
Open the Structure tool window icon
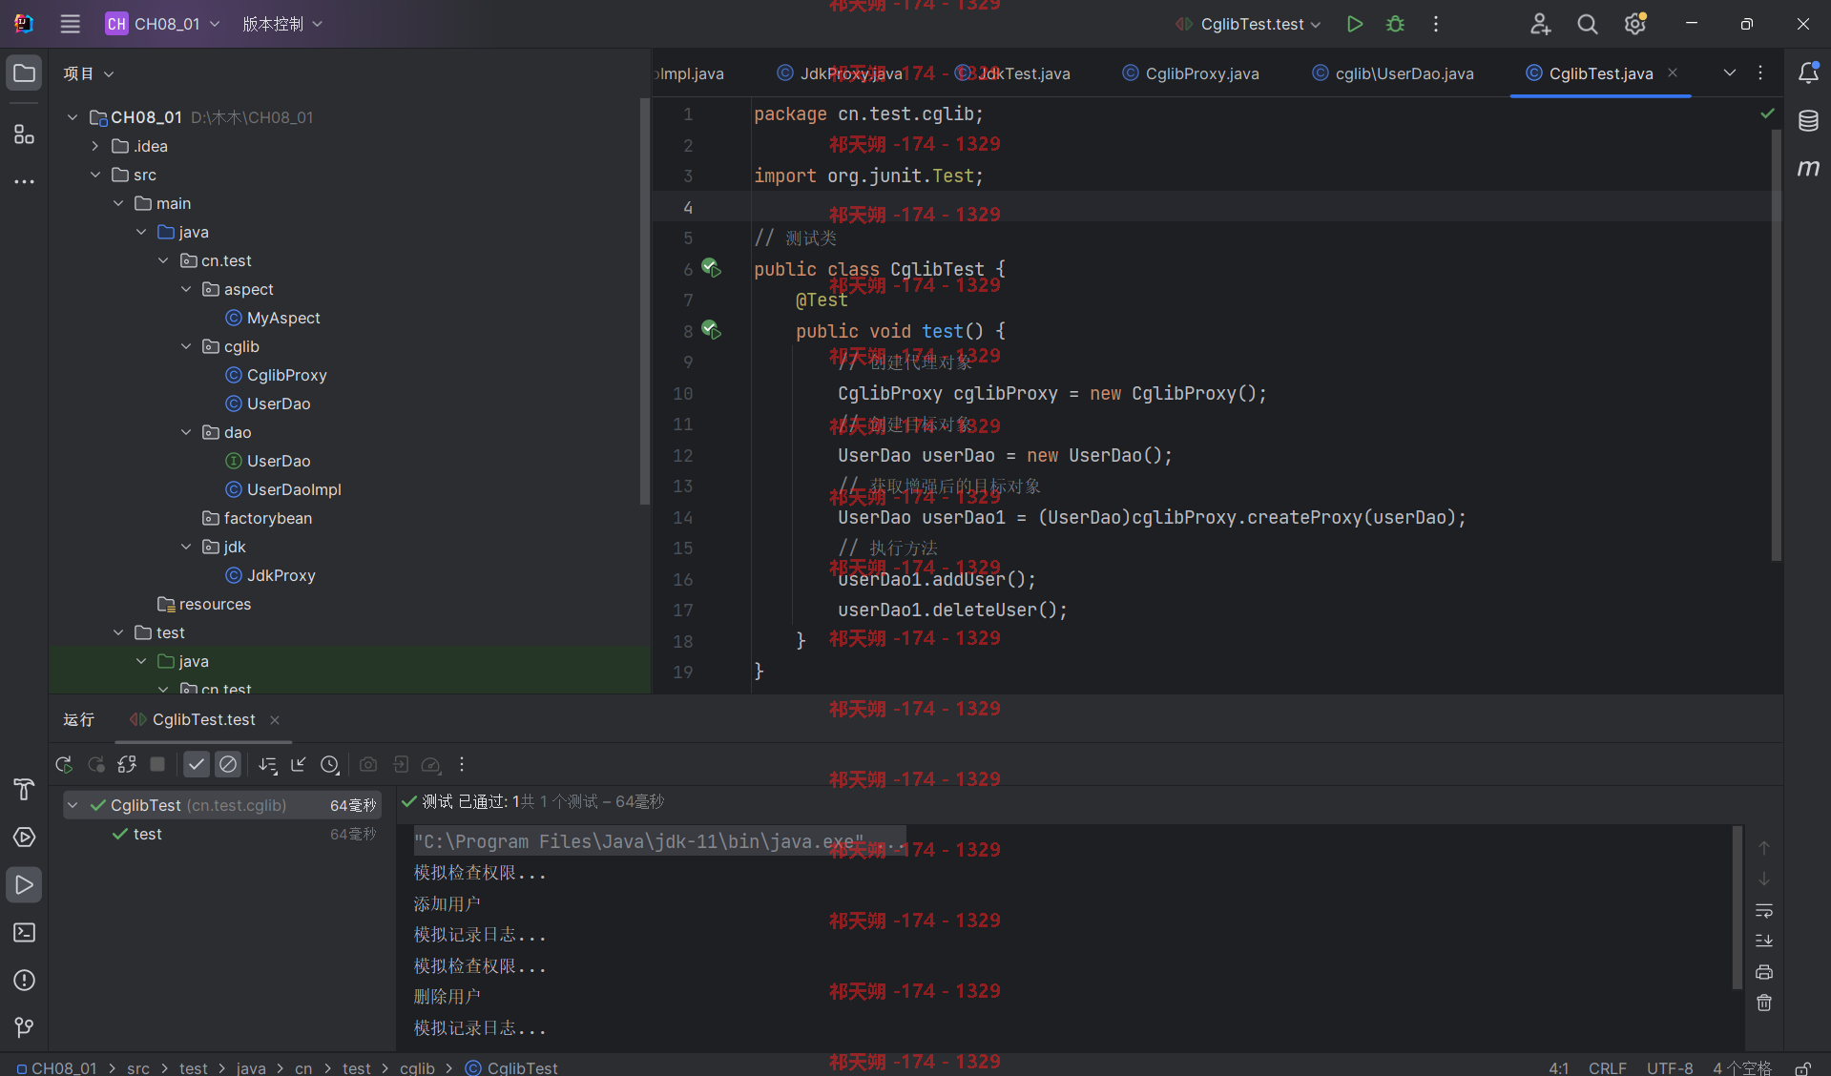click(x=24, y=134)
